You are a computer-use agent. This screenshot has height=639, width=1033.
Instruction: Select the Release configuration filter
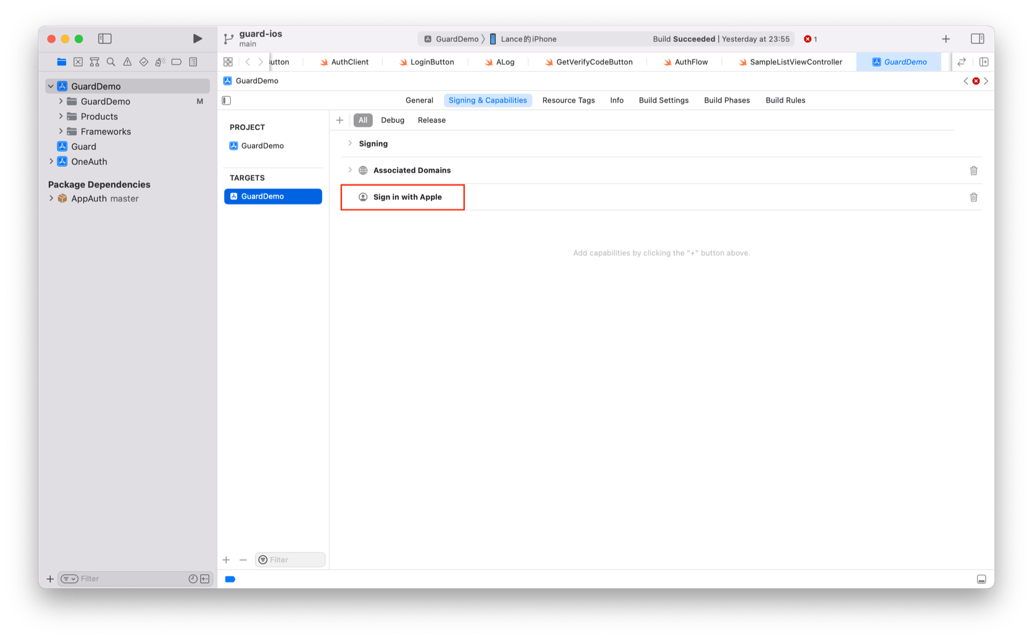431,120
